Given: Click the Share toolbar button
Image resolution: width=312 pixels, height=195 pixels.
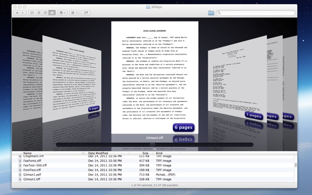Looking at the screenshot, I should point(86,13).
